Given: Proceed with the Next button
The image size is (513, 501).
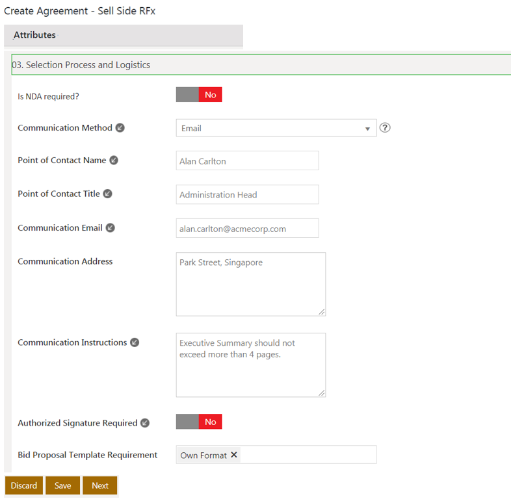Looking at the screenshot, I should pyautogui.click(x=100, y=485).
